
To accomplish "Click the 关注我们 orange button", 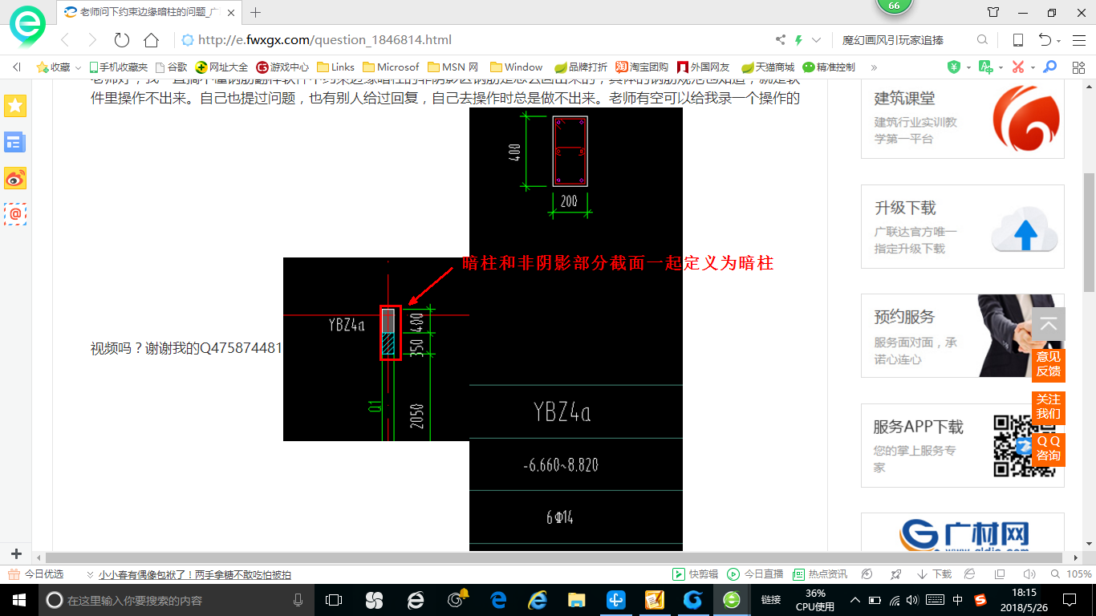I will [1049, 407].
